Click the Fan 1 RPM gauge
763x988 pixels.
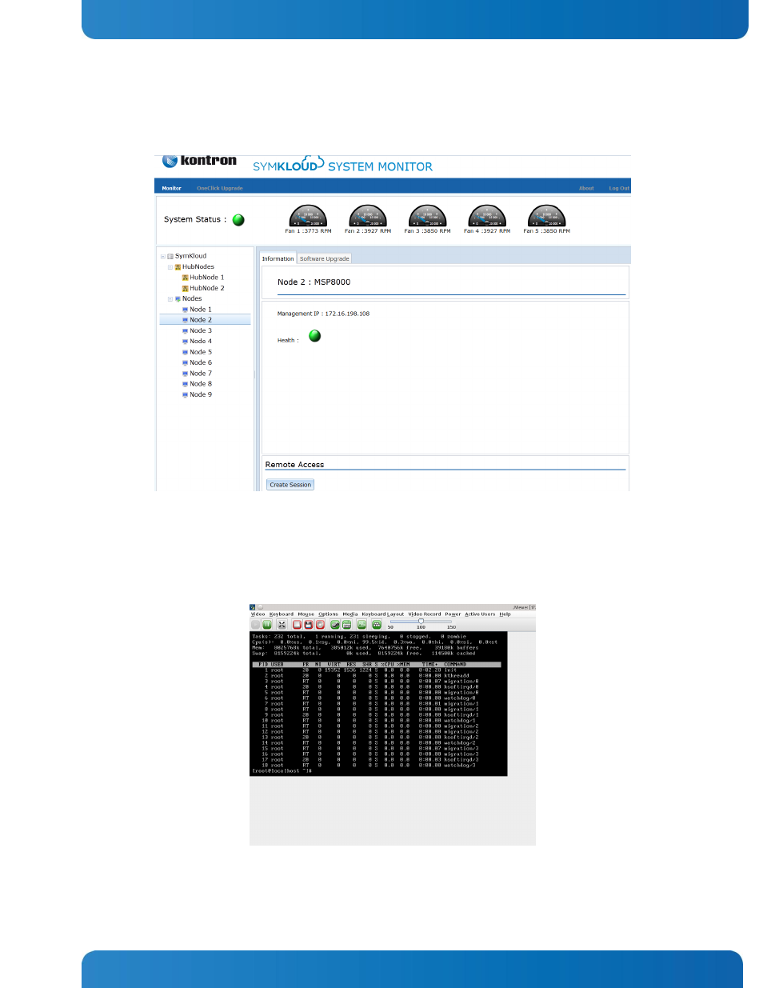click(308, 216)
